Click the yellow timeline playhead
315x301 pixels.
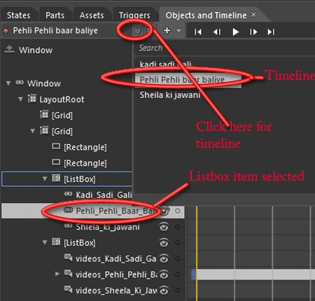(x=197, y=253)
